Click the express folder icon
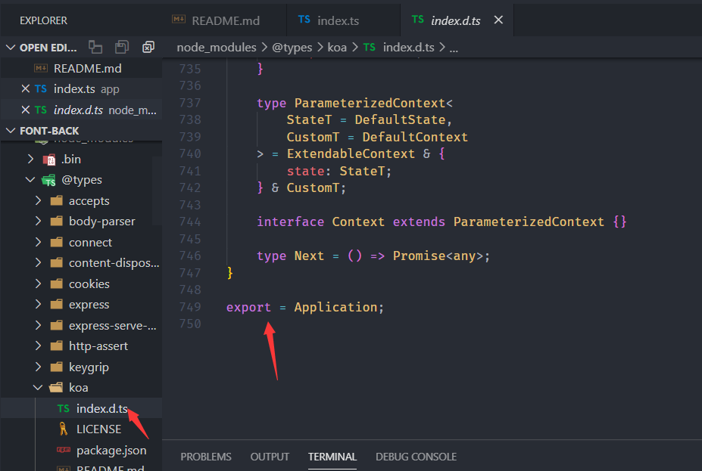The image size is (702, 471). click(x=56, y=305)
